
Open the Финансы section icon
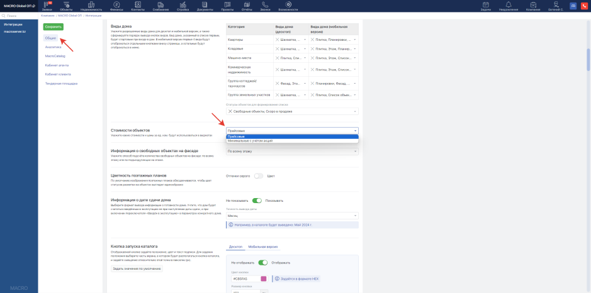[x=117, y=6]
